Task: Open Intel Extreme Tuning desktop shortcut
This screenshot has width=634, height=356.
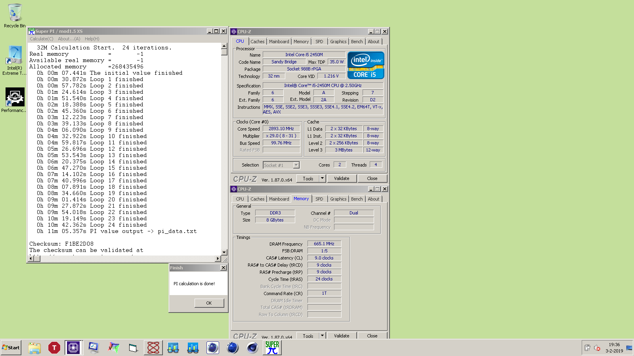Action: click(x=14, y=60)
